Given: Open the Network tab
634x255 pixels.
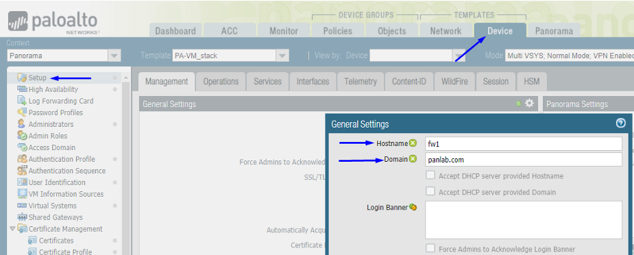Looking at the screenshot, I should (x=446, y=31).
